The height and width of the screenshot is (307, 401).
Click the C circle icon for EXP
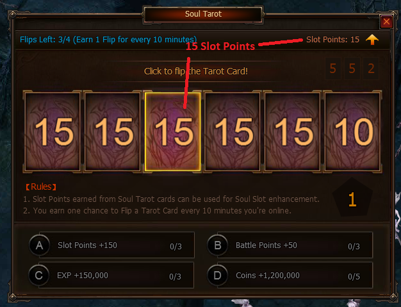pos(39,276)
